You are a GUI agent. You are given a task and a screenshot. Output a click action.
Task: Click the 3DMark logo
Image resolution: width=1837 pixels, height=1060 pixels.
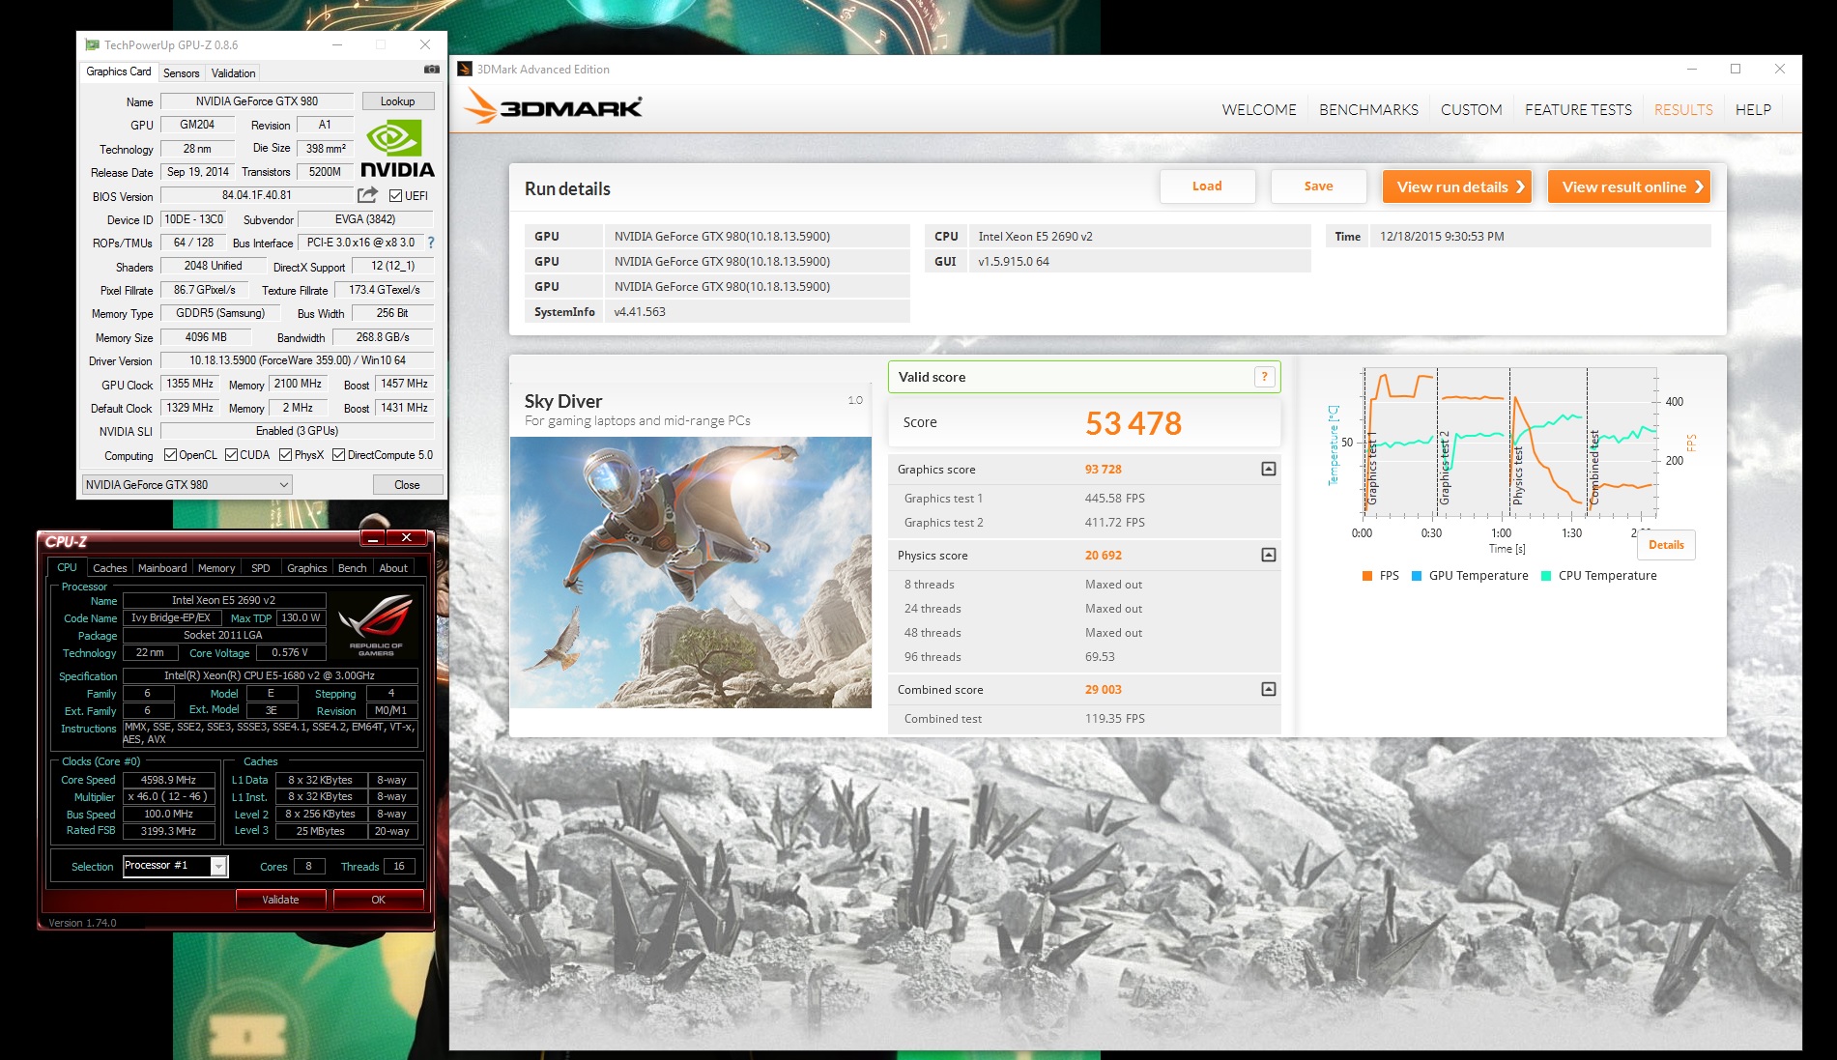553,105
